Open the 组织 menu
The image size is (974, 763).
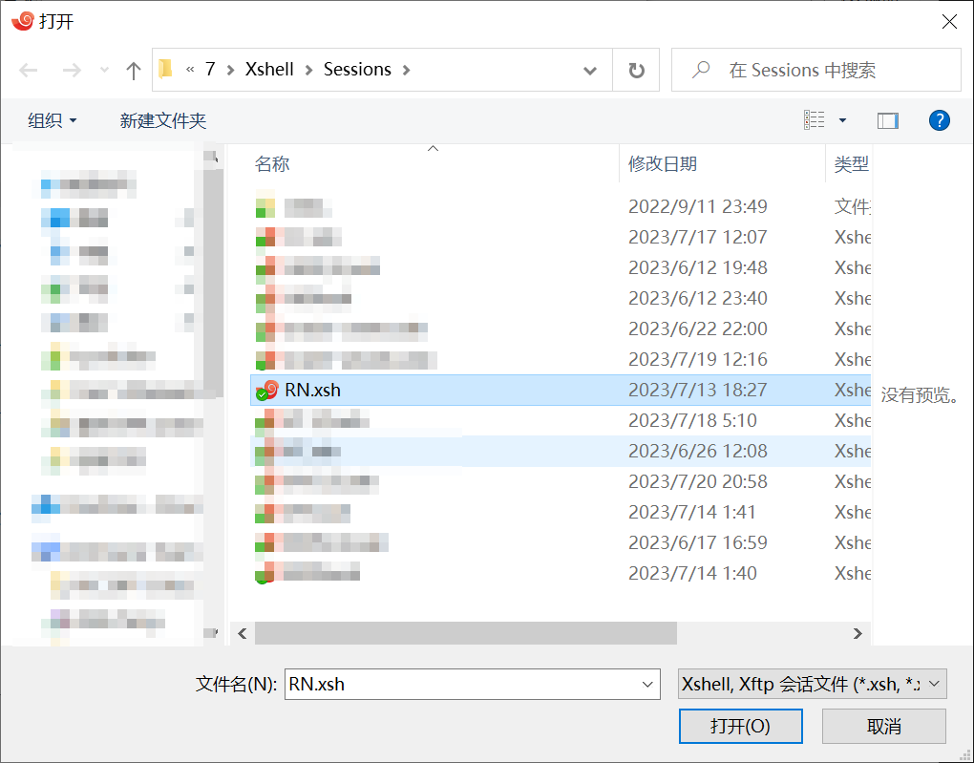tap(53, 120)
